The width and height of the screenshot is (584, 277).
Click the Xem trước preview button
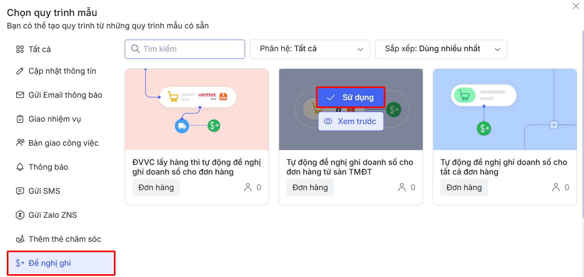click(351, 121)
